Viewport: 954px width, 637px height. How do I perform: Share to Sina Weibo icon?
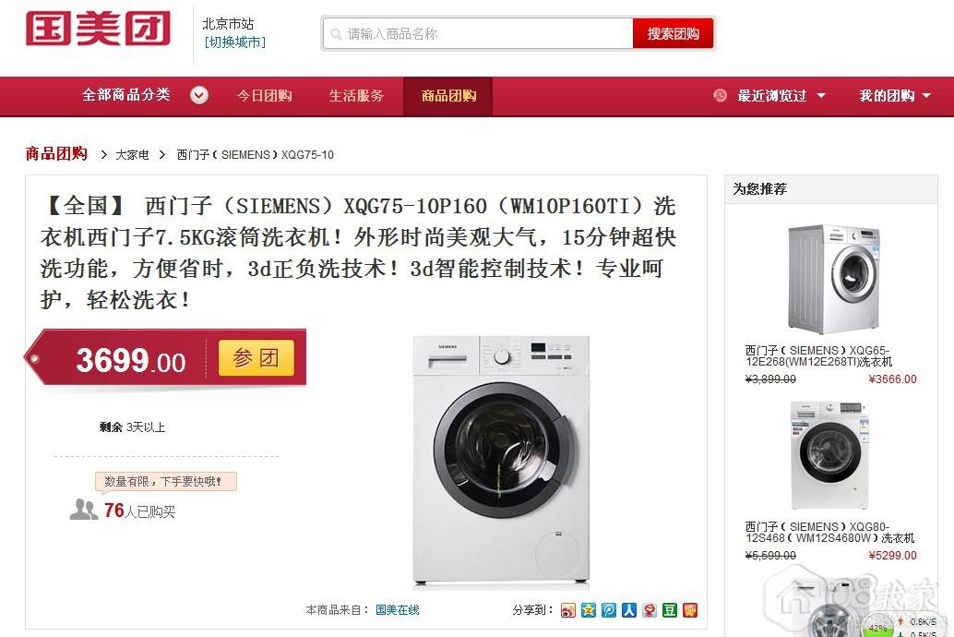point(567,610)
